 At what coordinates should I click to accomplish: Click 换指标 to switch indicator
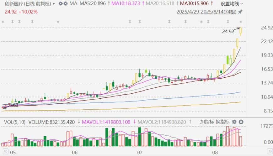click(x=222, y=122)
